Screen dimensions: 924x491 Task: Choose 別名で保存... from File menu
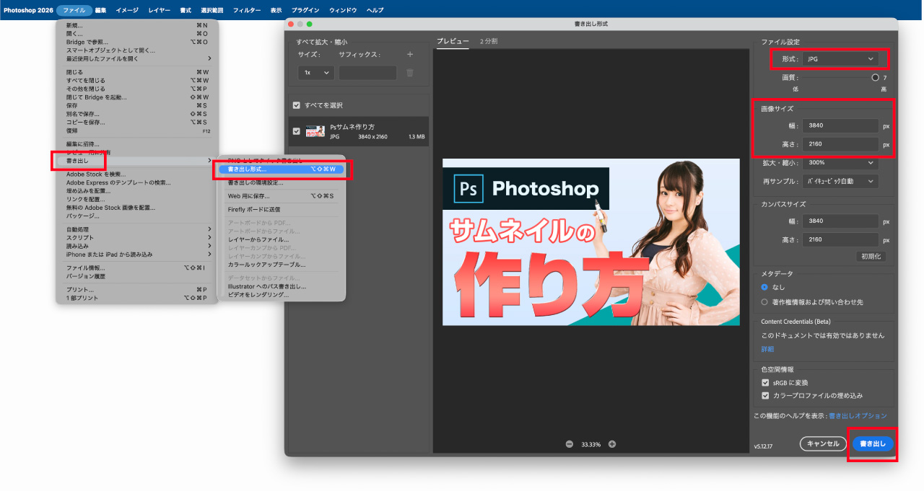[x=139, y=114]
